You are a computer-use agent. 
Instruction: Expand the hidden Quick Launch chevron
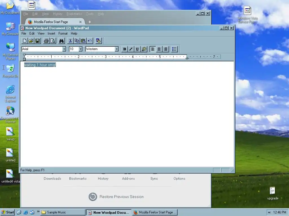[x=38, y=211]
